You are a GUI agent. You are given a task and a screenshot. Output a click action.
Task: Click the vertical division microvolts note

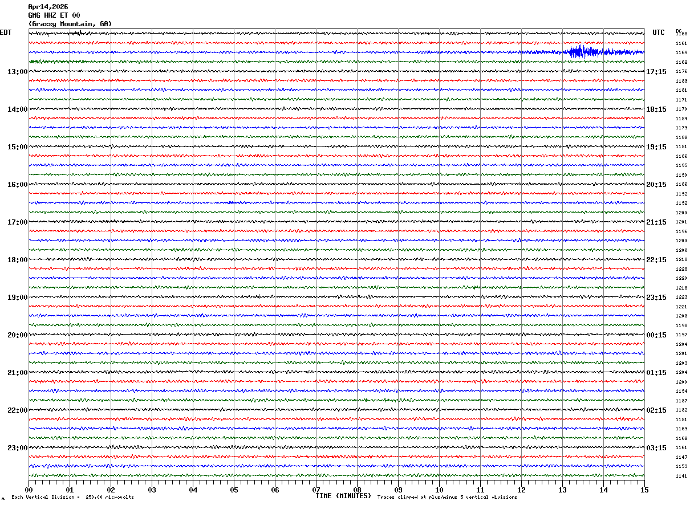(x=72, y=498)
